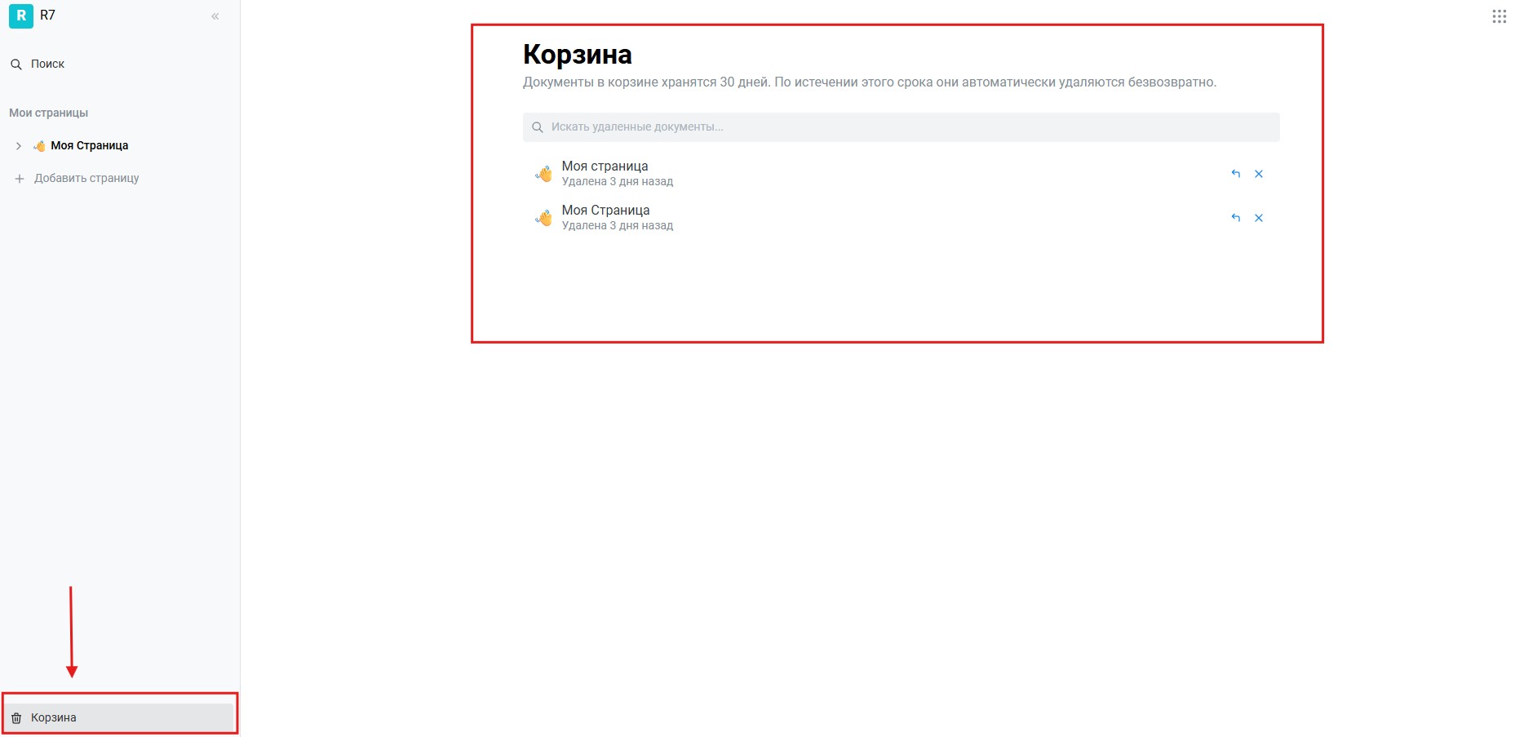Click the teal R7 workspace logo
The height and width of the screenshot is (737, 1515).
[x=21, y=16]
